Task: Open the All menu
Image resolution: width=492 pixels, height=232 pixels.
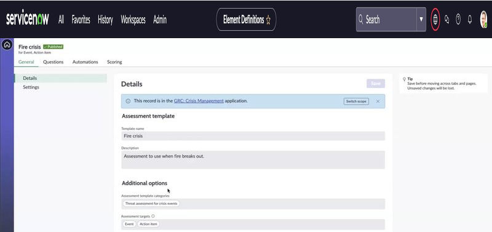Action: [x=61, y=20]
